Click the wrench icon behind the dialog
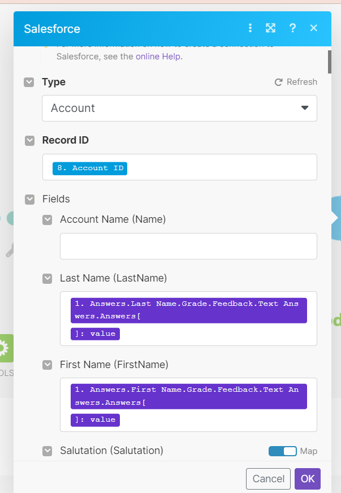 pos(10,250)
